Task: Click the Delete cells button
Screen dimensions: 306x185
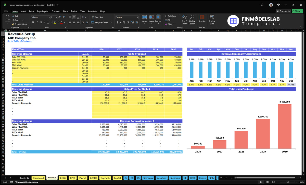Action: 151,19
